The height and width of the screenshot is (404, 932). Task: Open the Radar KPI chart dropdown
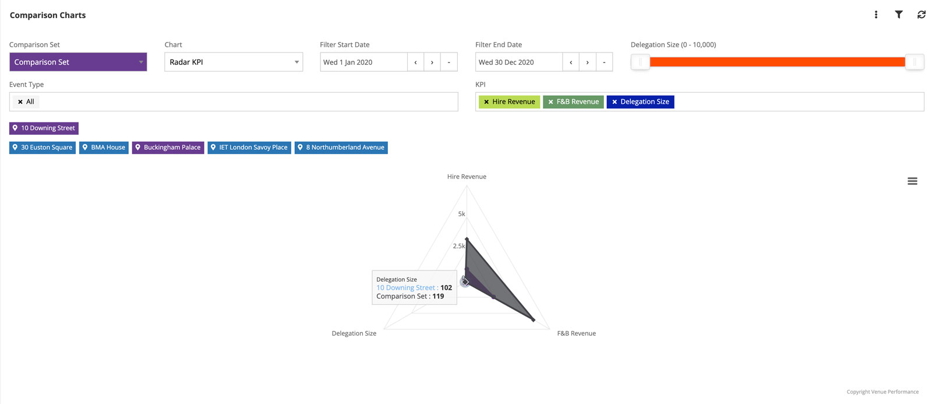click(x=233, y=62)
